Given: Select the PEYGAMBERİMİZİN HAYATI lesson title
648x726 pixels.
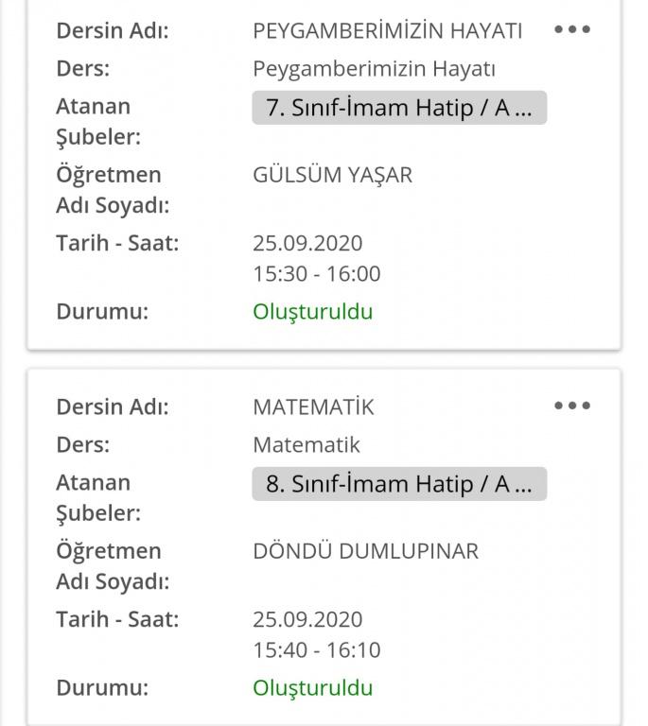Looking at the screenshot, I should [388, 30].
